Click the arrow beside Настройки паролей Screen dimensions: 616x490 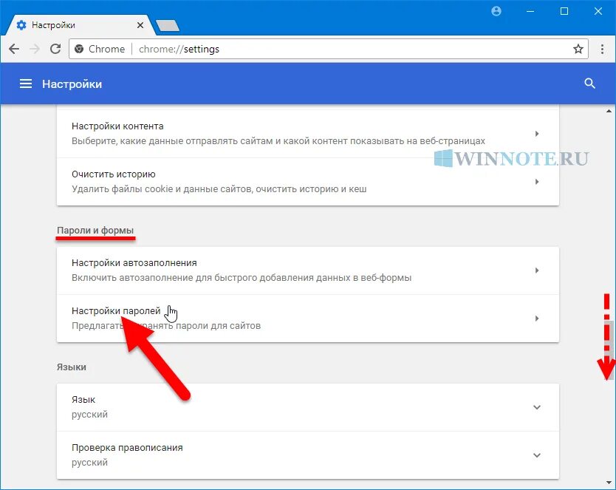[x=537, y=319]
